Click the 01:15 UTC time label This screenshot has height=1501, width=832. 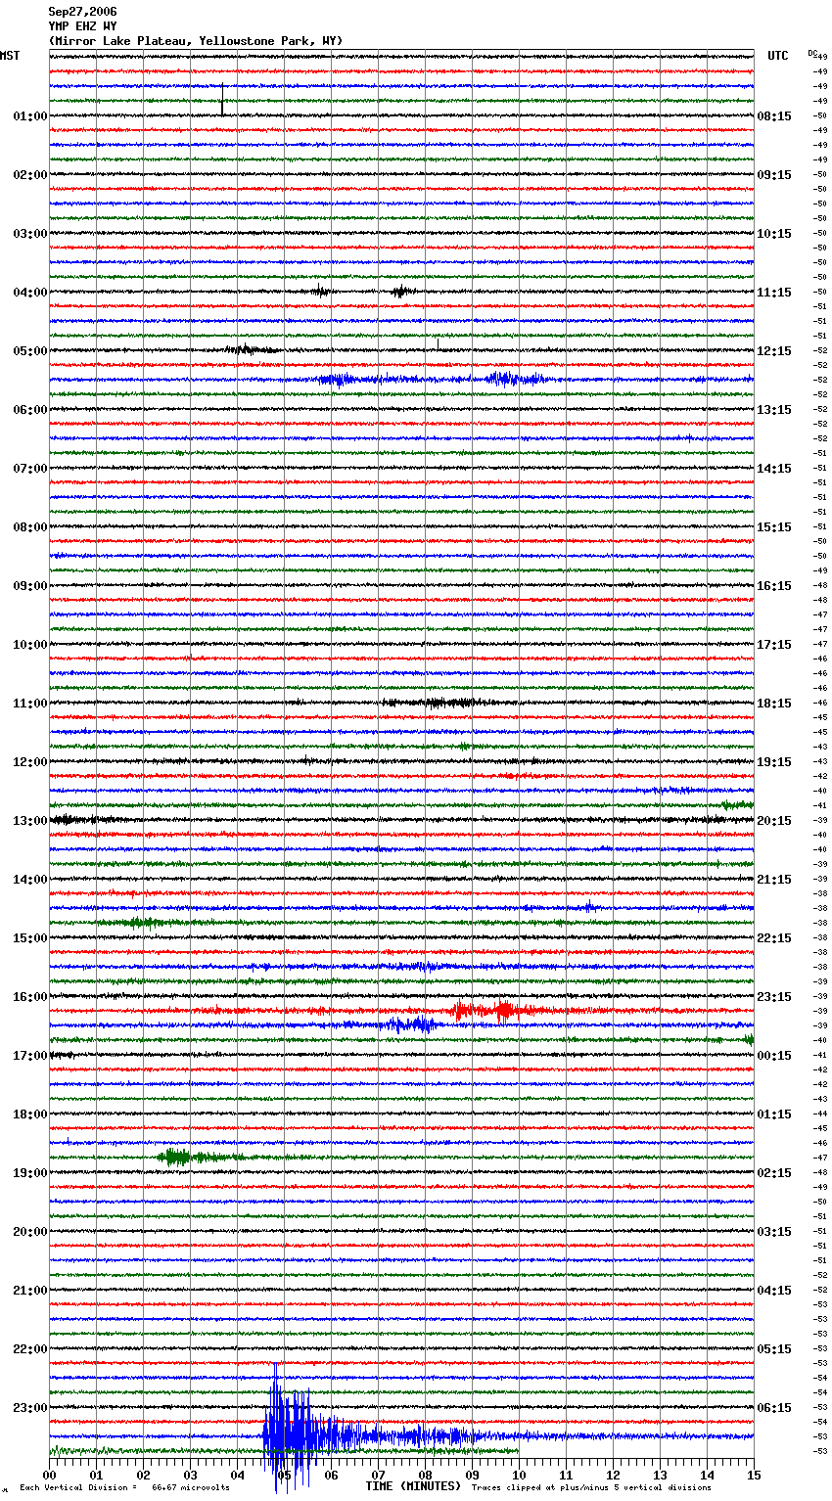[774, 1114]
